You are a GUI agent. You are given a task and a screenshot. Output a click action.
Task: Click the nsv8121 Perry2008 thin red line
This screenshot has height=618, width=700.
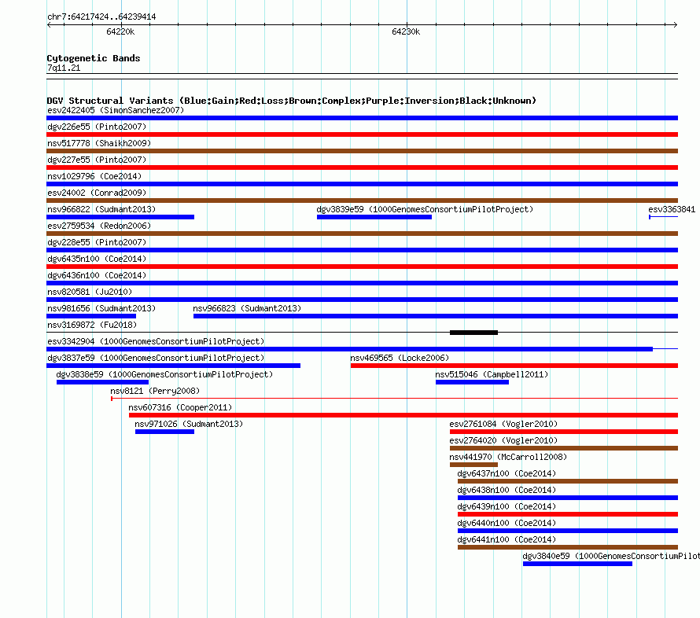pos(395,398)
